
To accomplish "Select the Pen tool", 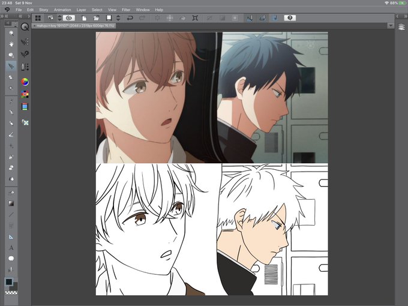I will pos(11,112).
